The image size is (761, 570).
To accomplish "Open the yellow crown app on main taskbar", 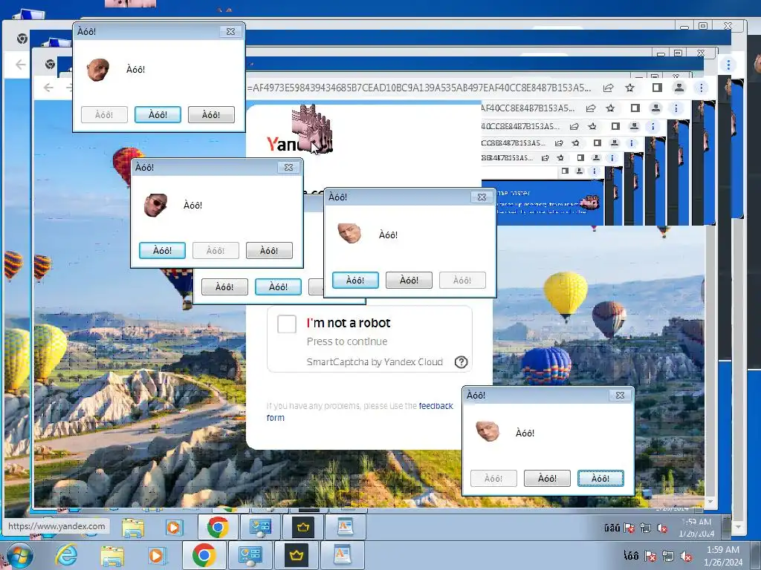I will pyautogui.click(x=297, y=555).
